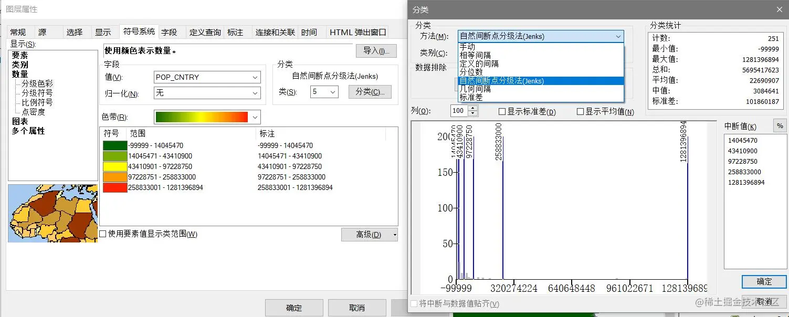
Task: Choose 分位数 classification method
Action: click(541, 72)
